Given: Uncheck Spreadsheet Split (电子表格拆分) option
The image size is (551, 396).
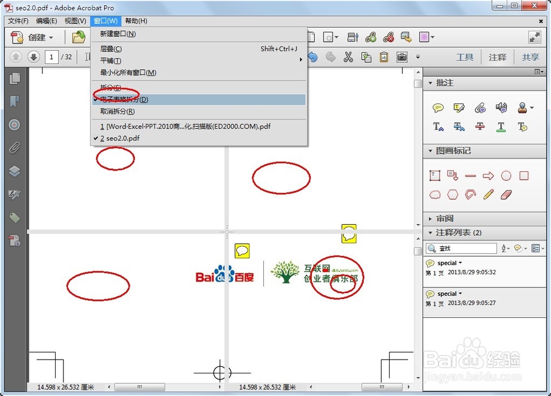Looking at the screenshot, I should click(x=198, y=100).
